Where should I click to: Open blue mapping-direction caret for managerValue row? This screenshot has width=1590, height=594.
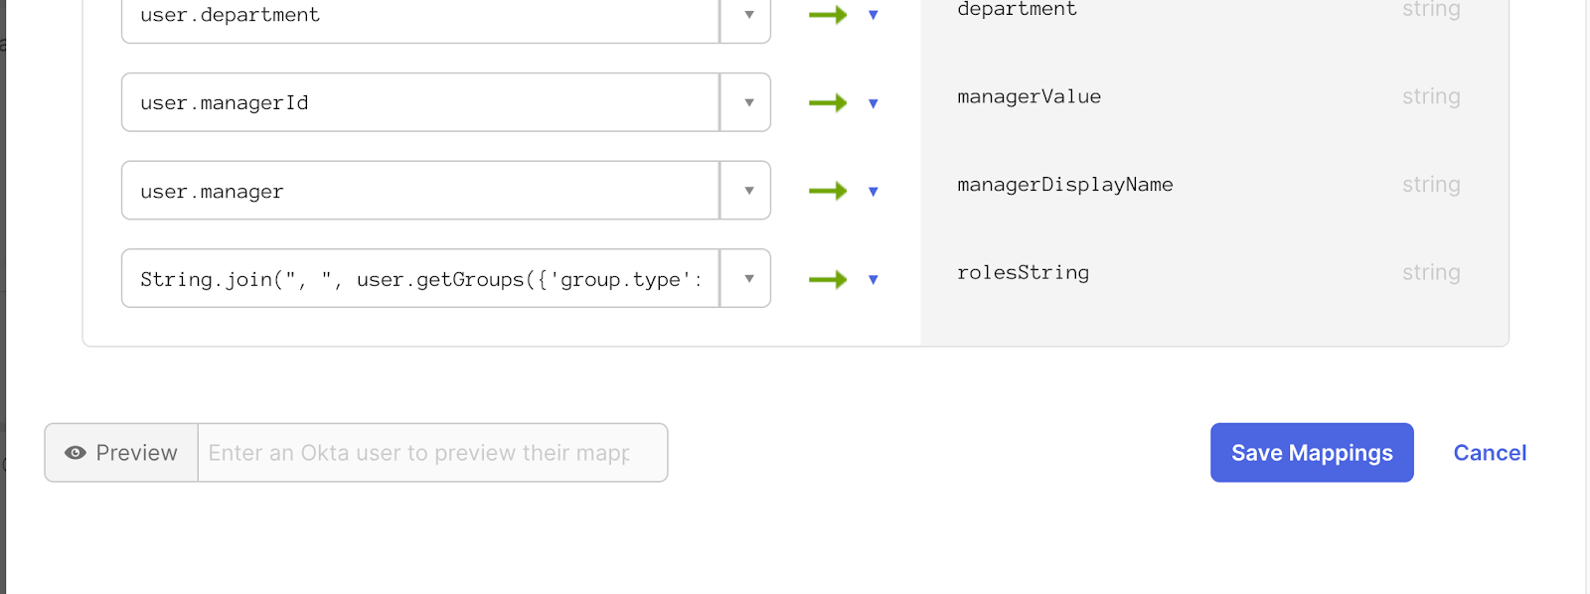point(874,103)
